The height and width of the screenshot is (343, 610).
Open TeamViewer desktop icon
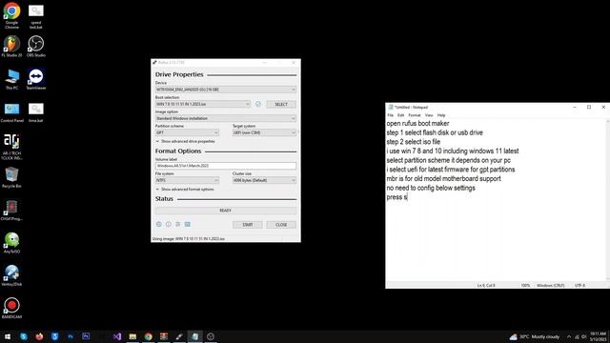pyautogui.click(x=36, y=79)
